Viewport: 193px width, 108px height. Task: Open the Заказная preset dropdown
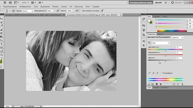[178, 37]
